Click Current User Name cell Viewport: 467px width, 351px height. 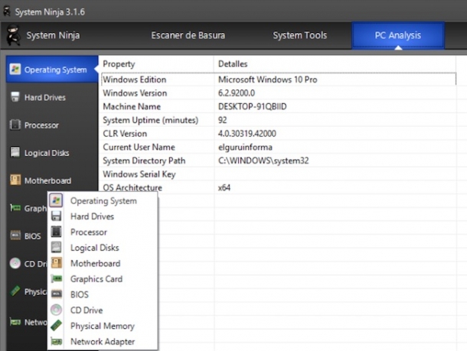(139, 148)
